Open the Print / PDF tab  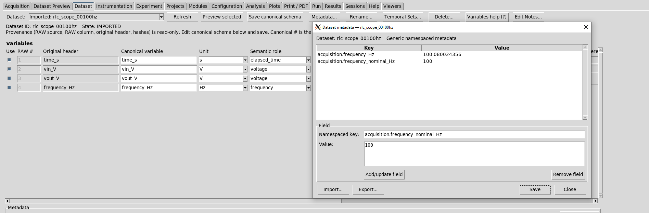point(296,6)
